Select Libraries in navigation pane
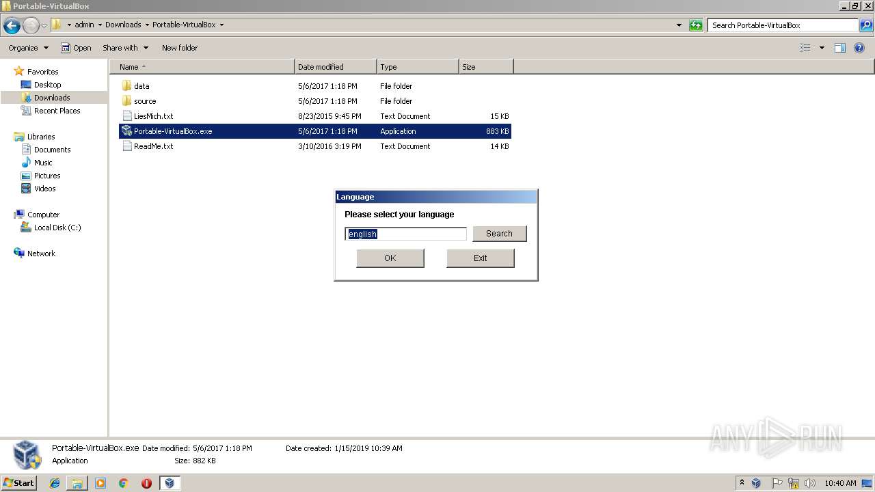This screenshot has height=492, width=875. tap(40, 137)
